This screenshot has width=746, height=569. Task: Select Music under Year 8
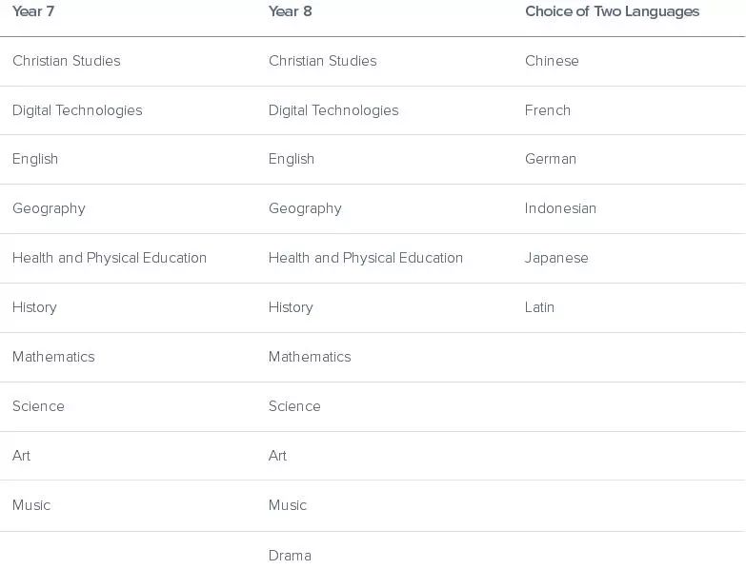[x=288, y=505]
